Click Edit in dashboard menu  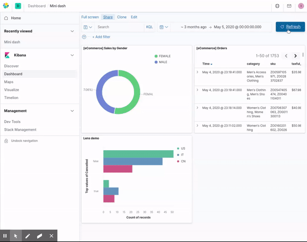pyautogui.click(x=134, y=17)
